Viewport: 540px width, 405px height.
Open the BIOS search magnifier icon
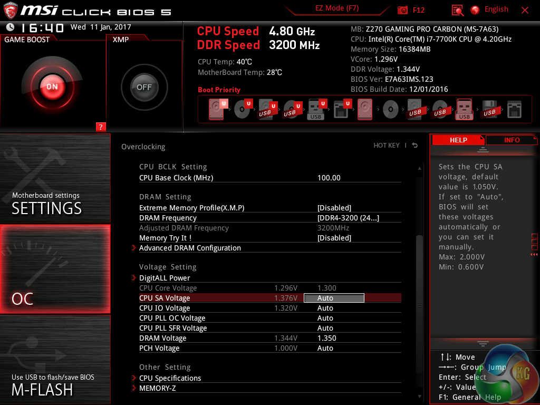[x=458, y=10]
